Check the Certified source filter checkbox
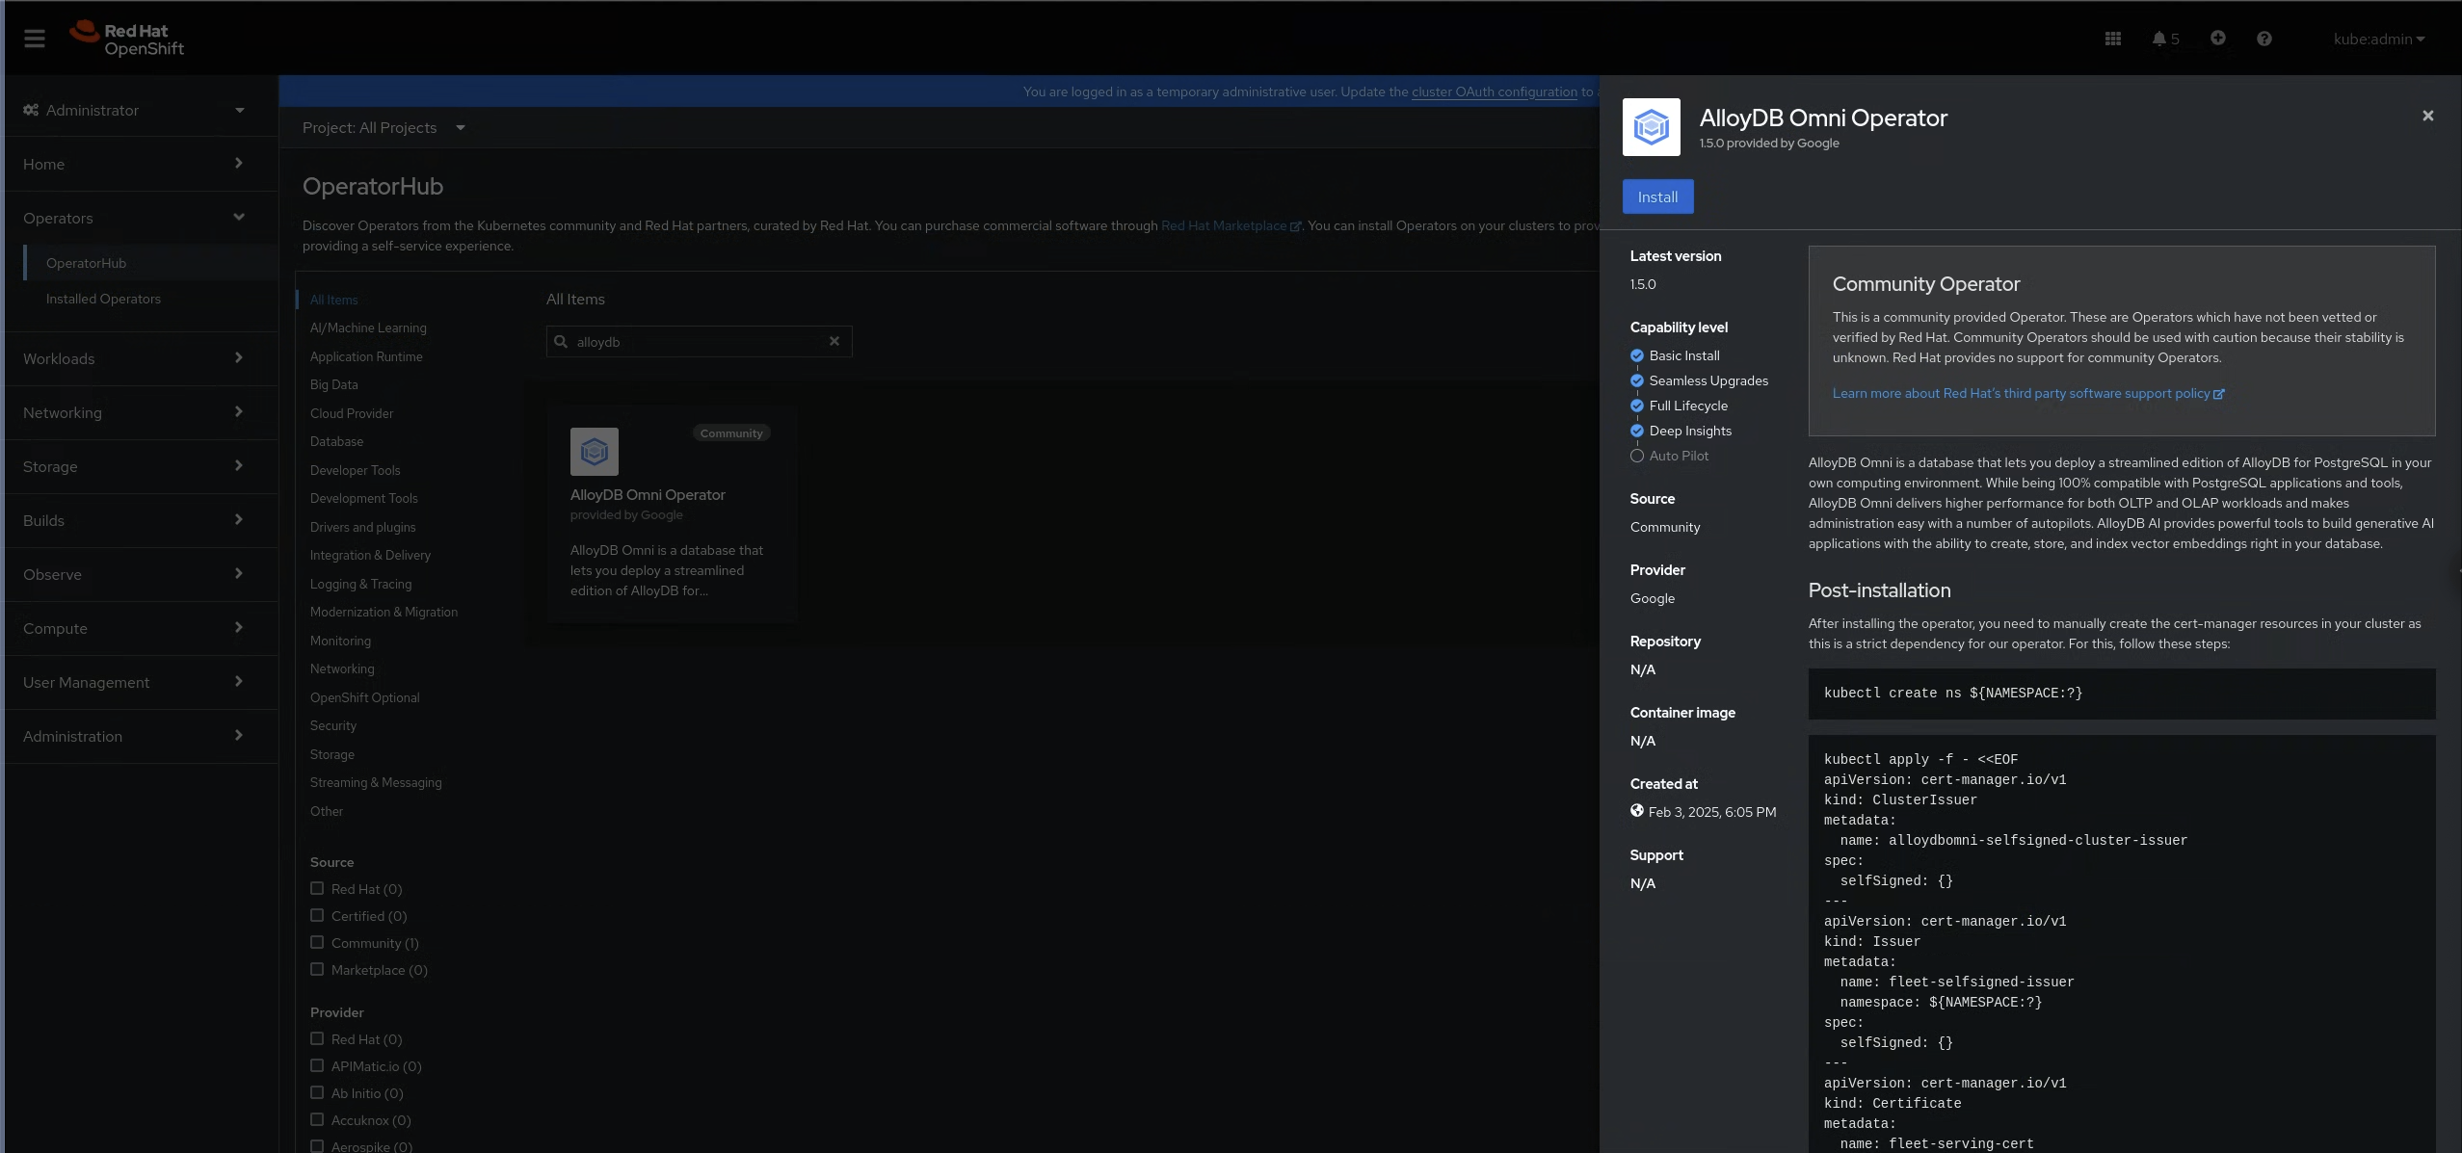 [x=316, y=915]
